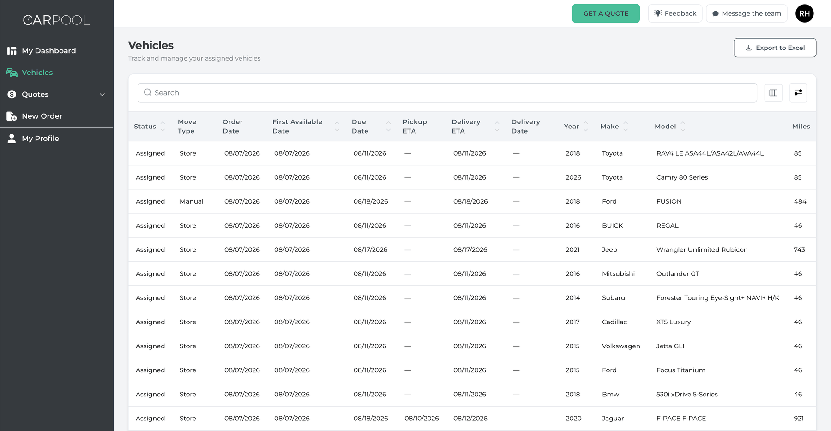Sort by Delivery ETA arrows

497,127
